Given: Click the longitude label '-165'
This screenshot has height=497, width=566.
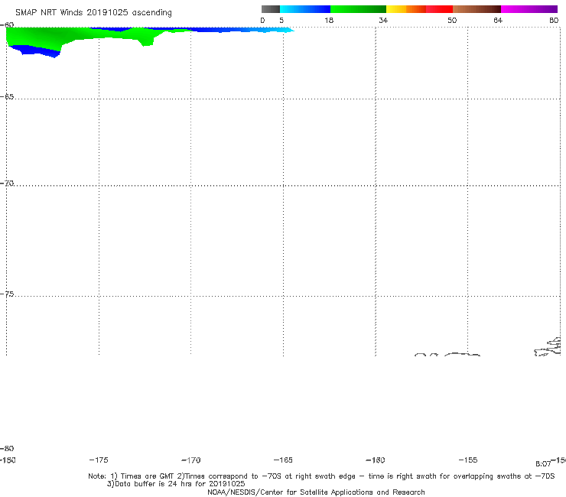Looking at the screenshot, I should pyautogui.click(x=283, y=460).
